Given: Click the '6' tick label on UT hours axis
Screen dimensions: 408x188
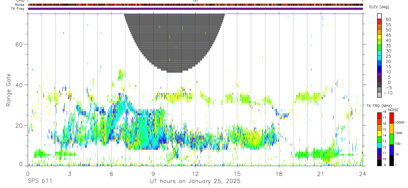Looking at the screenshot, I should coord(111,174).
